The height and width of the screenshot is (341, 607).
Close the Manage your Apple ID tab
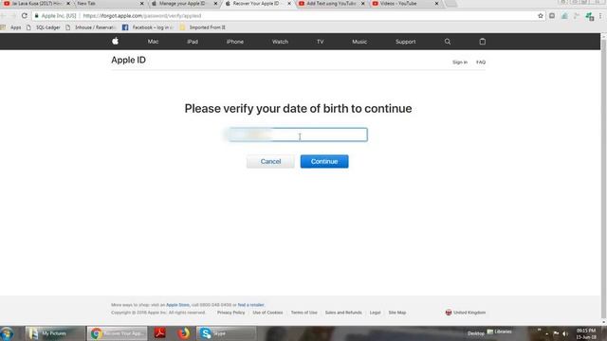tap(215, 4)
